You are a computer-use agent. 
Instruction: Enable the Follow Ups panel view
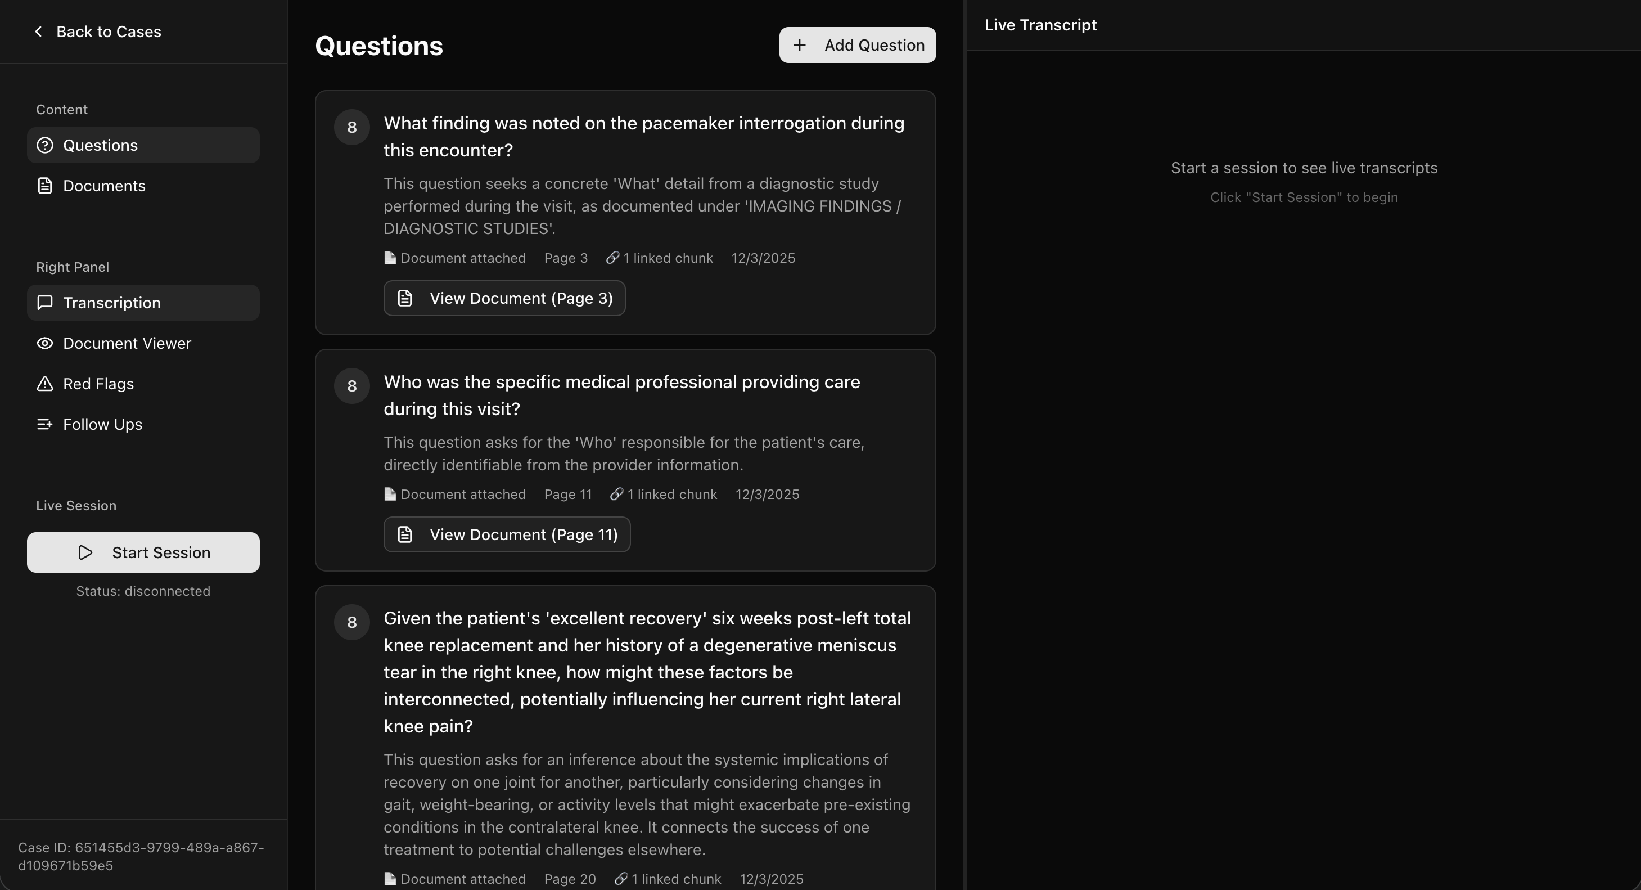tap(101, 424)
